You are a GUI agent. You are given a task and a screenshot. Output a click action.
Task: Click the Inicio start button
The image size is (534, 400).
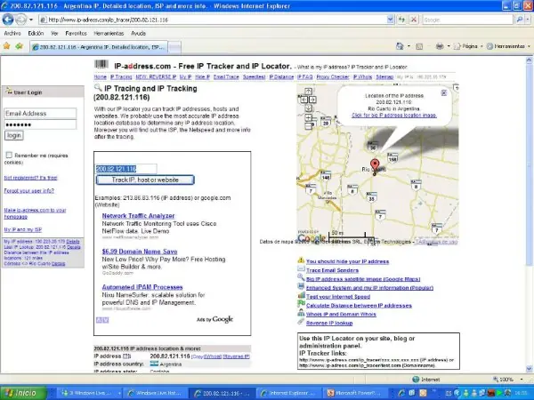click(x=23, y=393)
